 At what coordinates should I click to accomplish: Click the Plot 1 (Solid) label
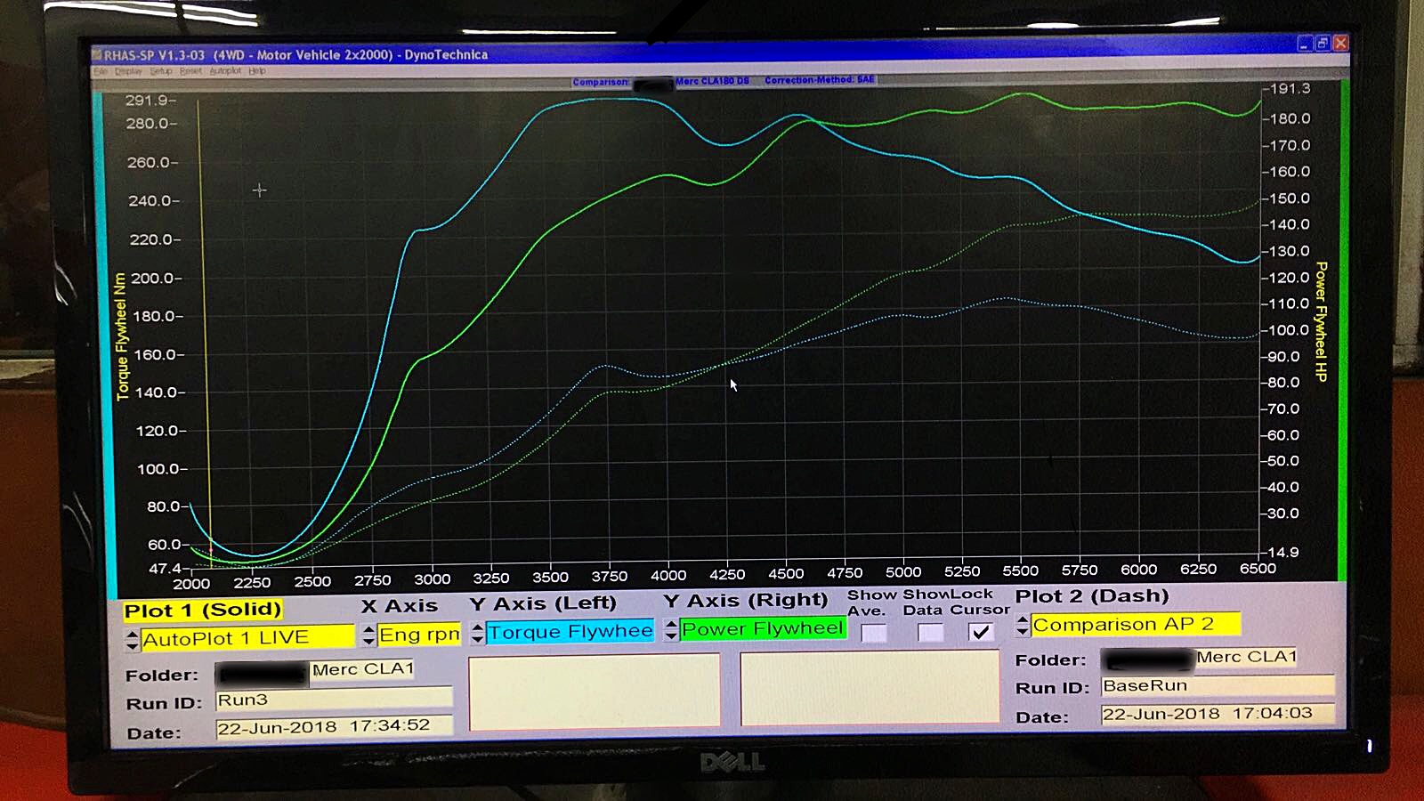(x=203, y=611)
